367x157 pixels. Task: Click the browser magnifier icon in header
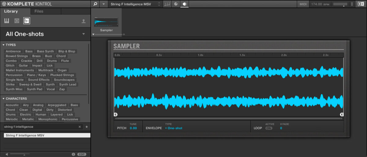(x=95, y=4)
